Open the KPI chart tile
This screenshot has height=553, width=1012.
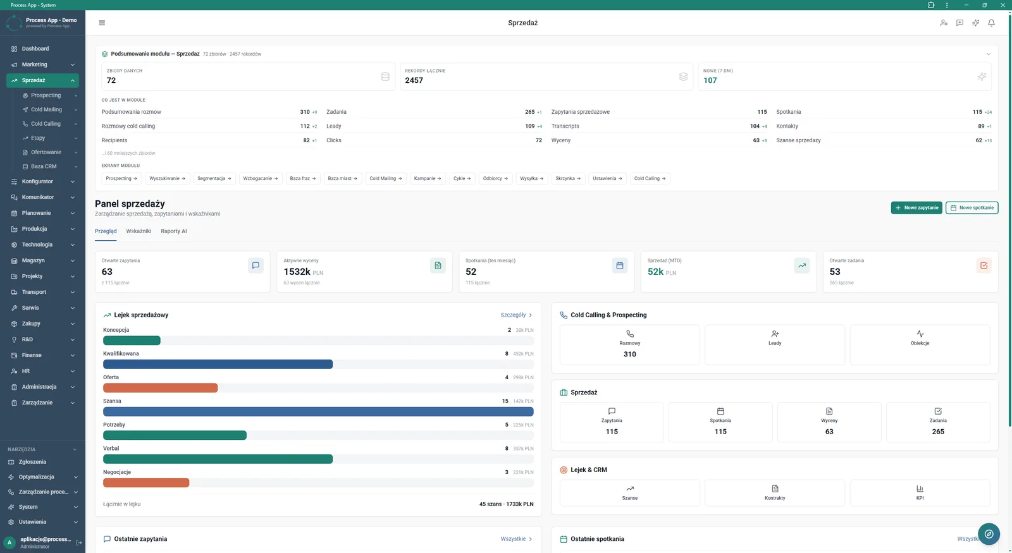coord(920,493)
